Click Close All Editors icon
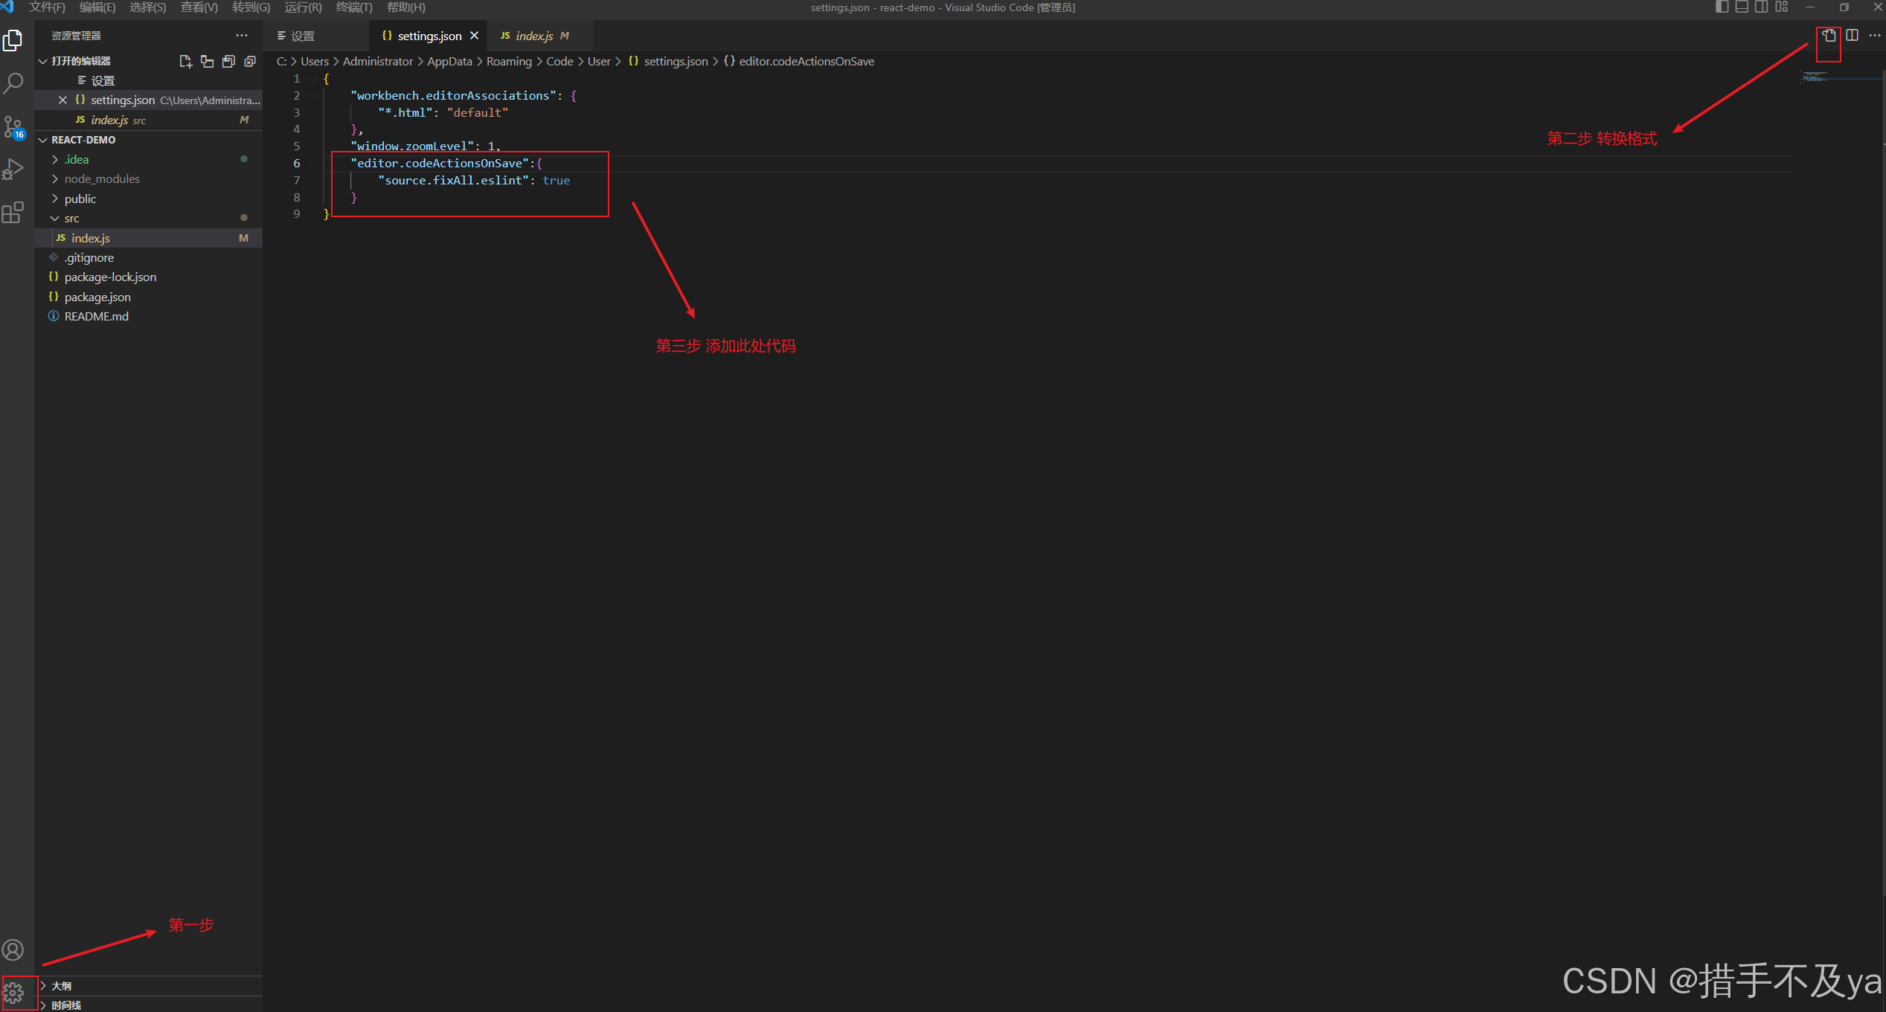The width and height of the screenshot is (1886, 1012). (x=251, y=61)
